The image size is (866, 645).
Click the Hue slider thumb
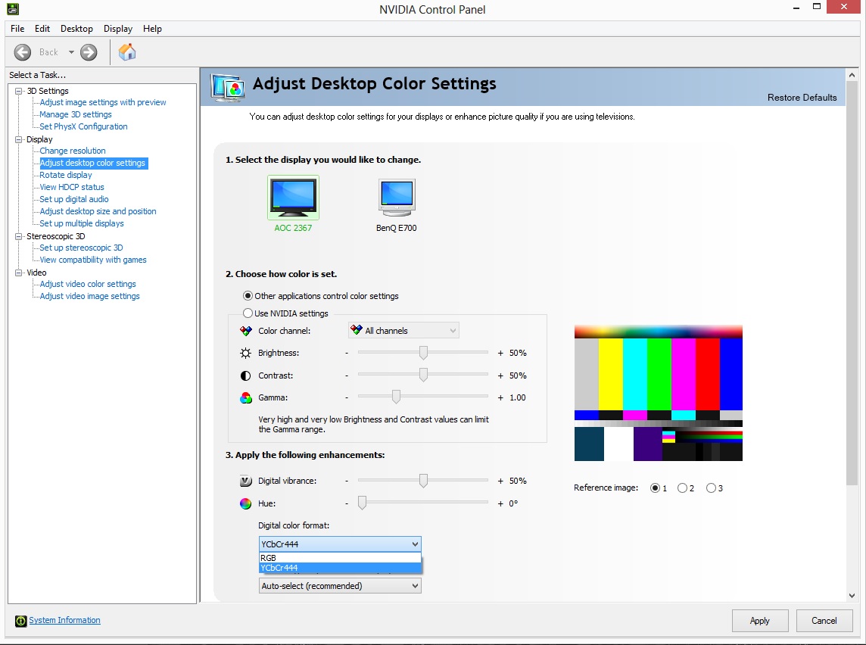(363, 503)
